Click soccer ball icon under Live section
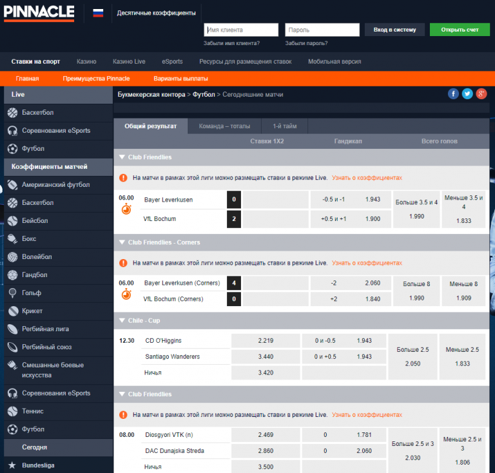The width and height of the screenshot is (495, 473). (x=13, y=149)
